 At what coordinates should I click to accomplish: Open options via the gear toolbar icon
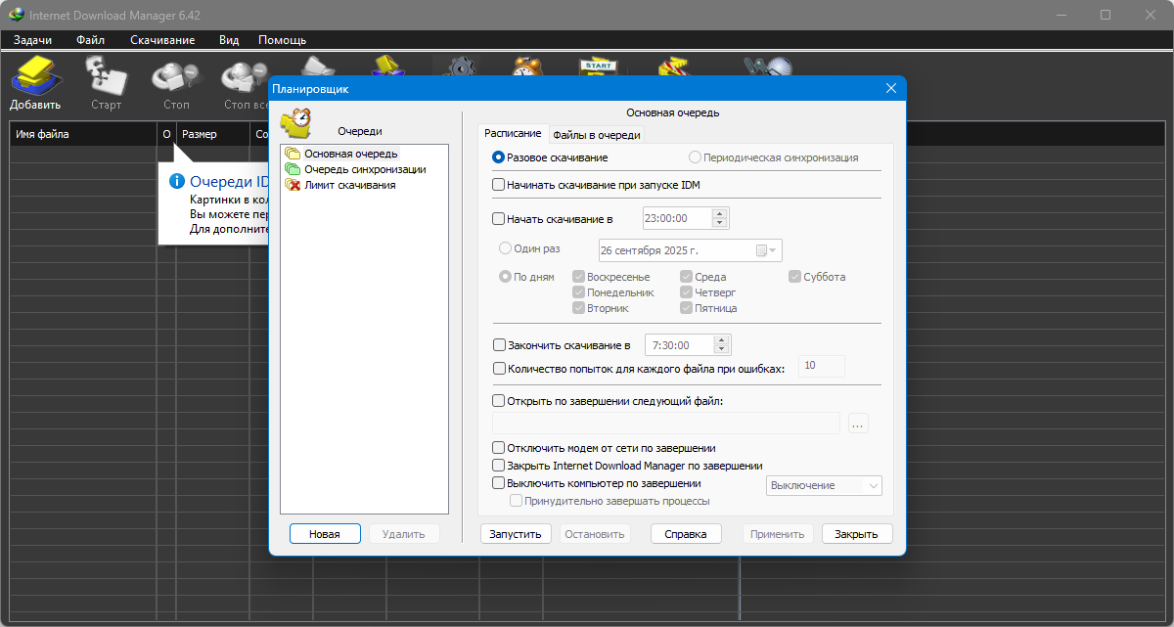pos(458,66)
